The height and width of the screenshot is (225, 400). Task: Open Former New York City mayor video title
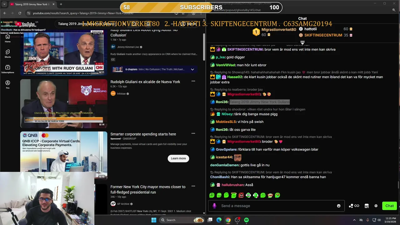point(148,189)
